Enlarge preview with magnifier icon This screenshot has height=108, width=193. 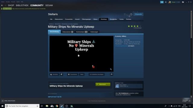[111, 69]
